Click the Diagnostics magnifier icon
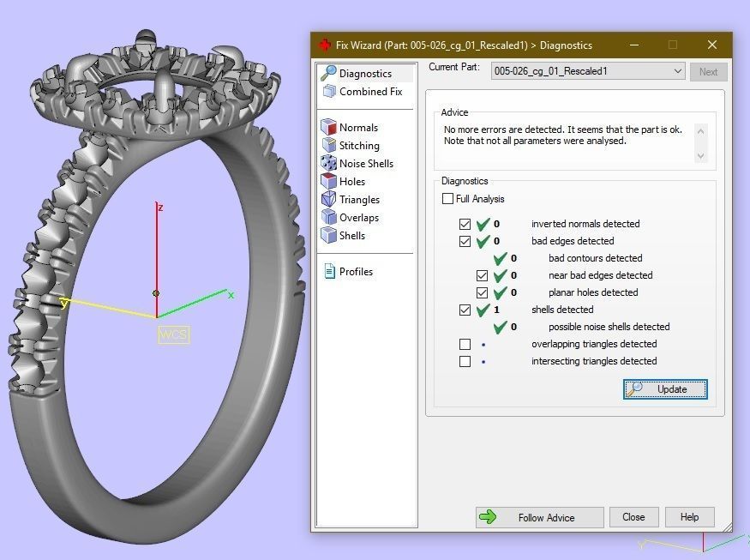 tap(328, 73)
